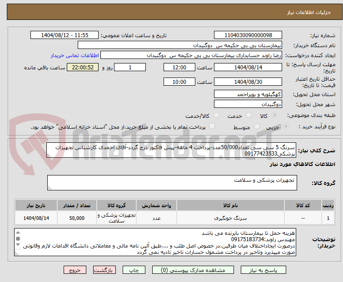Click the جزئیات اطلاعات نیاز header title
The height and width of the screenshot is (282, 343).
click(308, 12)
